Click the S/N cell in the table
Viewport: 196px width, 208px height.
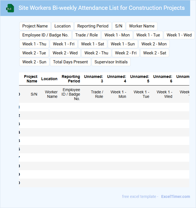coord(34,94)
